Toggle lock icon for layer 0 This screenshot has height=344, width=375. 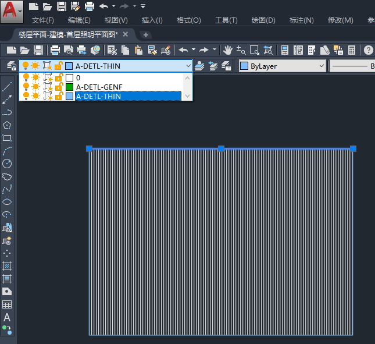[x=59, y=77]
